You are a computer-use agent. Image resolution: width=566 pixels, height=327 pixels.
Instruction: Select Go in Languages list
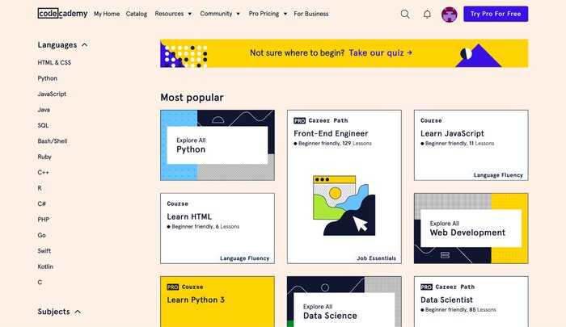41,235
